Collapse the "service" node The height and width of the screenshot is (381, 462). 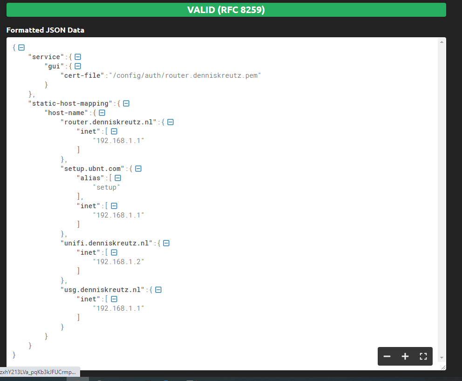(78, 57)
